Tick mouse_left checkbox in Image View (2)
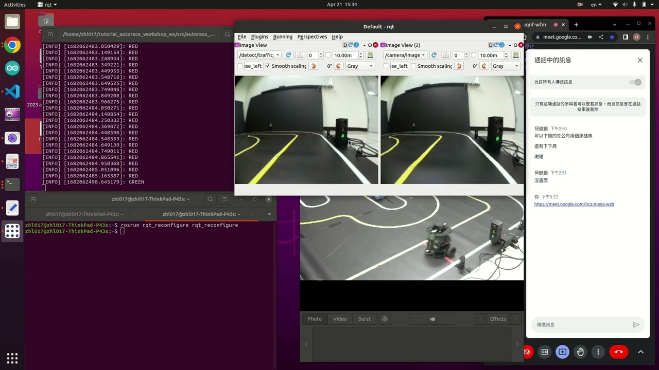Image resolution: width=659 pixels, height=370 pixels. click(x=386, y=66)
